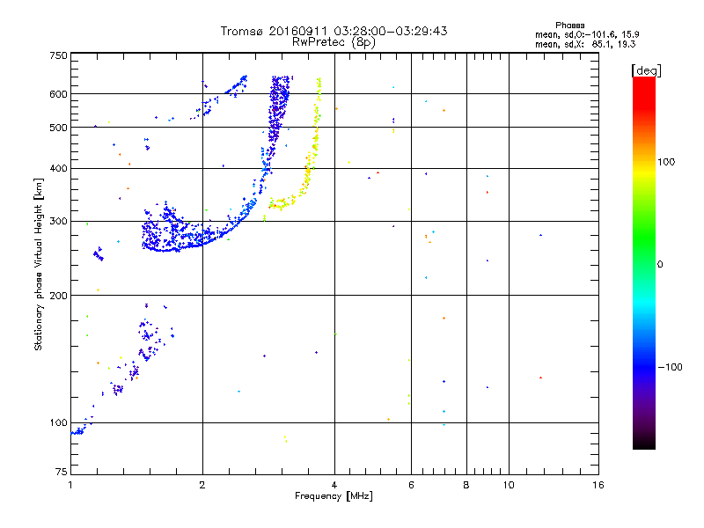Click the colorbar '-100' tick label
This screenshot has height=528, width=704.
click(x=670, y=367)
